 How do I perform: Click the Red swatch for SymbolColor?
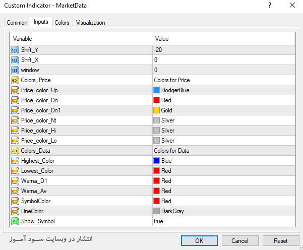156,201
